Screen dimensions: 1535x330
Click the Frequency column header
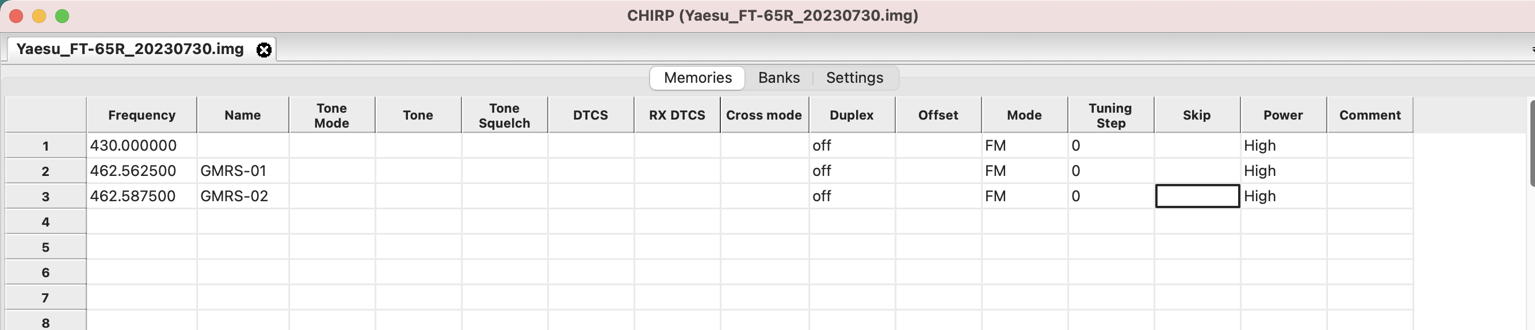[x=142, y=115]
